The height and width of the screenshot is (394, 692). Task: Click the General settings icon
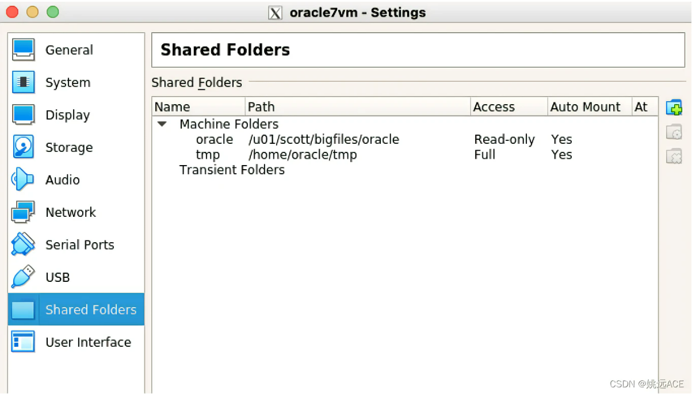(x=23, y=50)
